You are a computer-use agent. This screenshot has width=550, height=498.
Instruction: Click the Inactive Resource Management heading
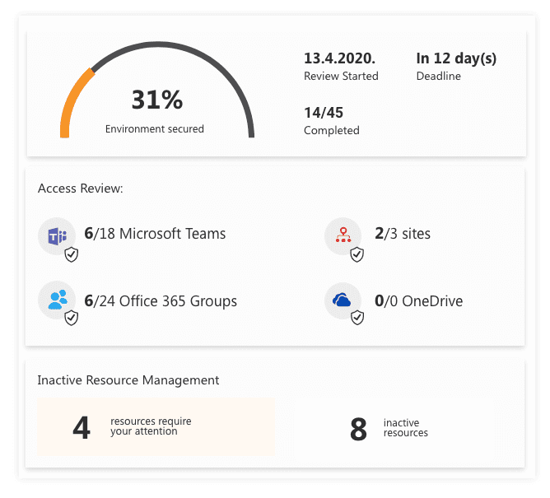click(128, 380)
